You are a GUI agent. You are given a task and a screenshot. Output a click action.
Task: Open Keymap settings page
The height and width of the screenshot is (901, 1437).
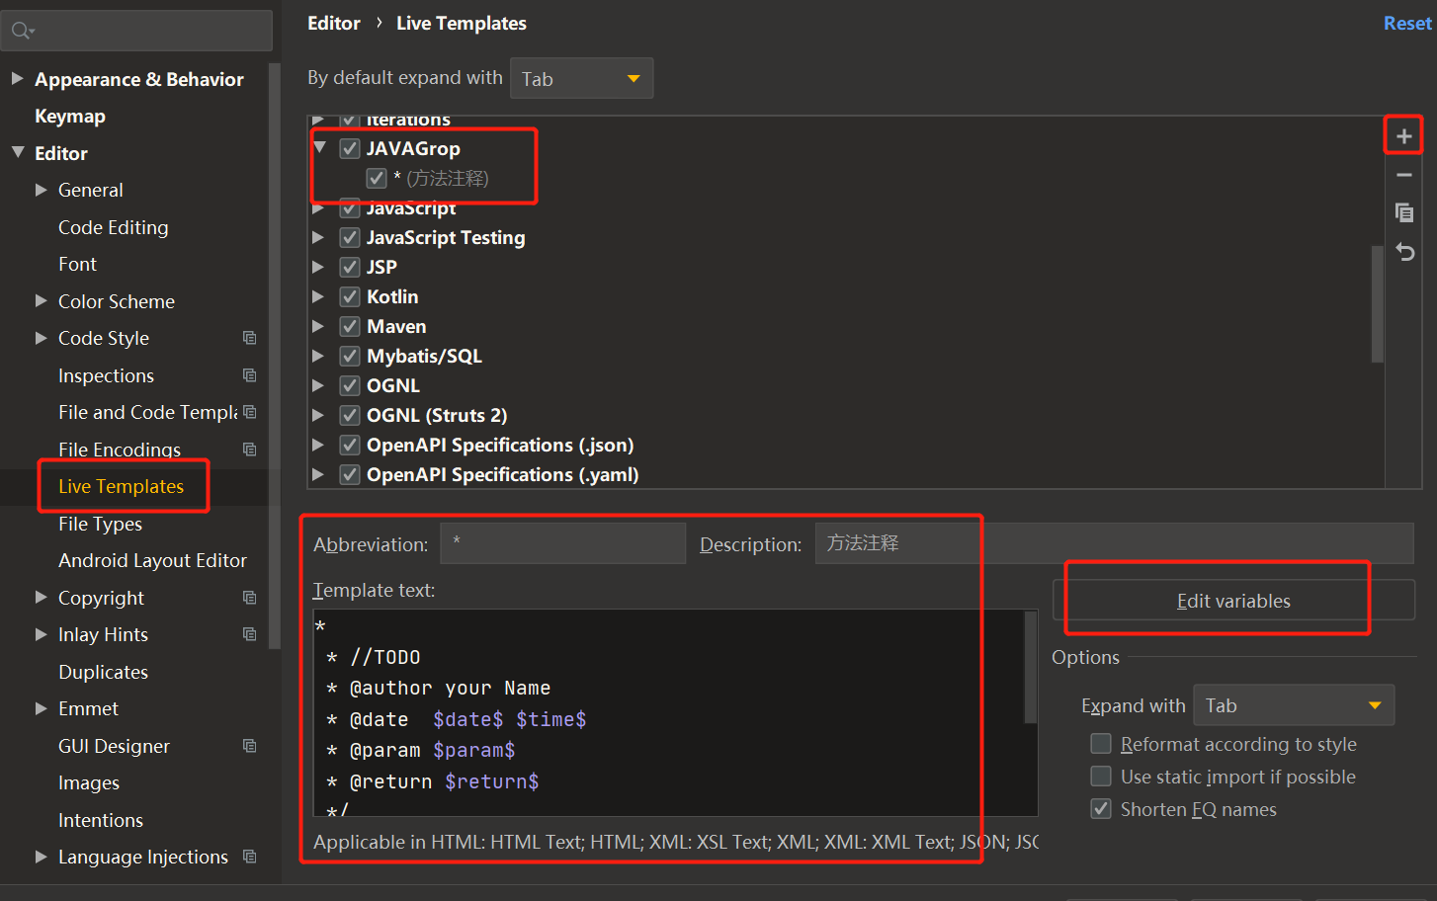click(70, 116)
